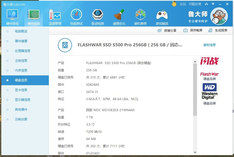234x157 pixels.
Task: Open 论坛 forum link
Action: point(183,4)
